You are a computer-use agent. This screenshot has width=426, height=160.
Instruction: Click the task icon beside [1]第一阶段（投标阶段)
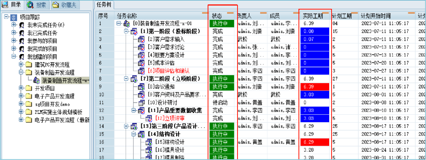(x=134, y=32)
